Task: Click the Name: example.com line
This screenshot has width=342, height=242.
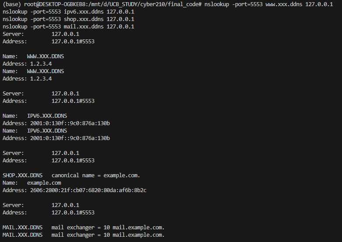Action: [32, 183]
